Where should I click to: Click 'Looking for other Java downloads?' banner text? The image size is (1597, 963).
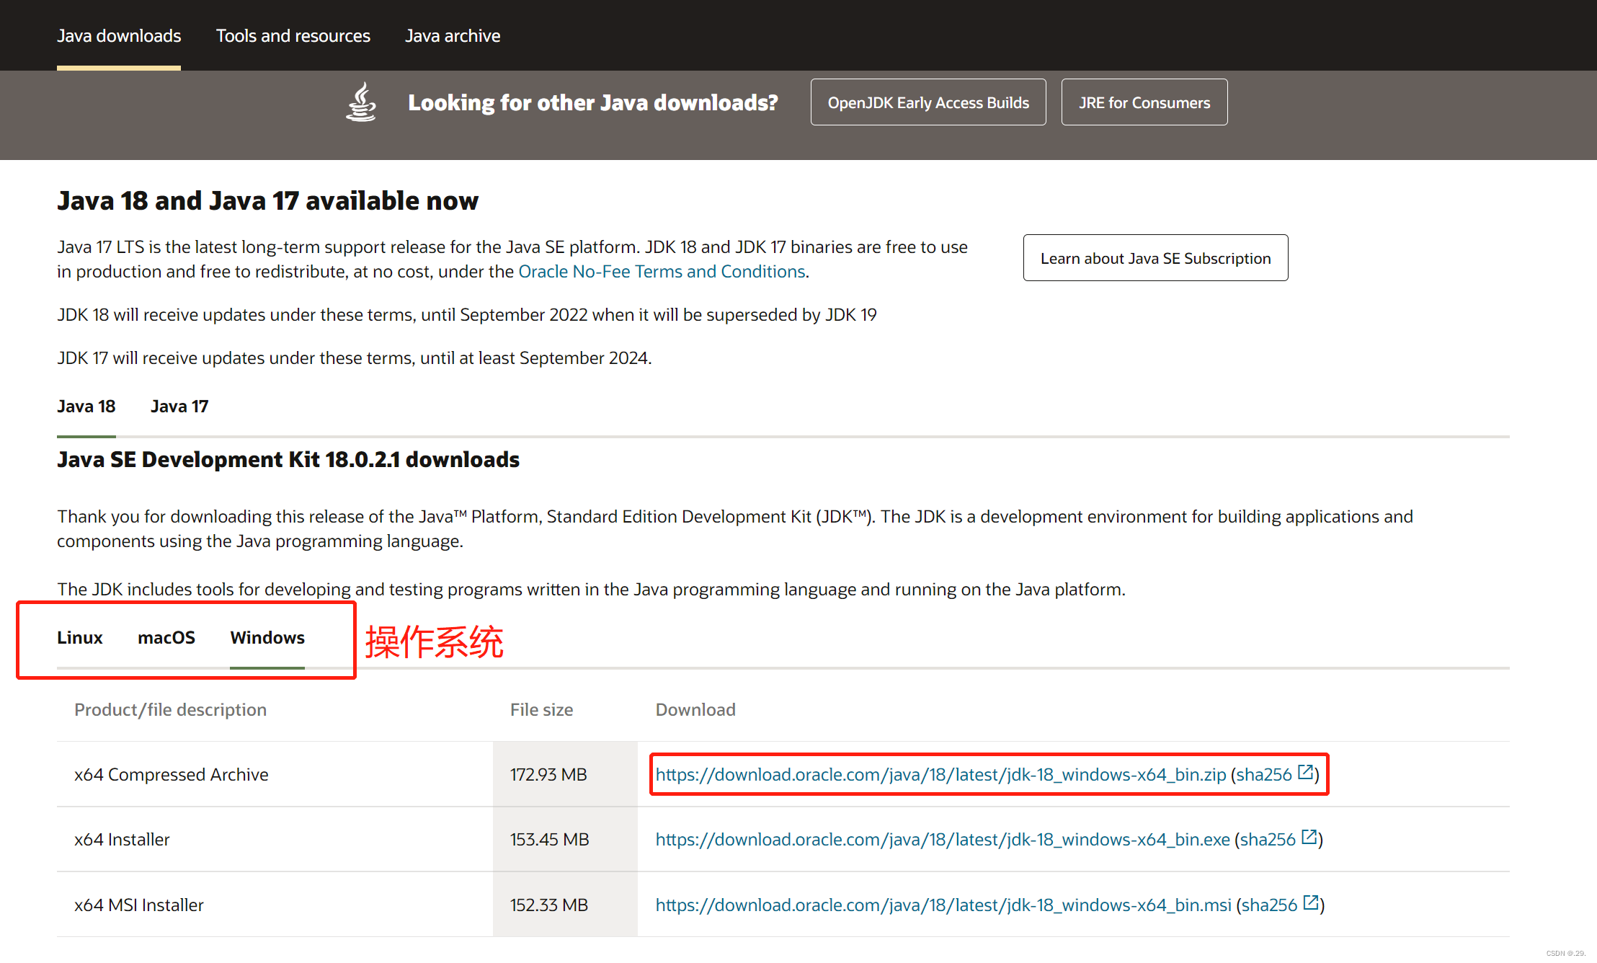593,103
